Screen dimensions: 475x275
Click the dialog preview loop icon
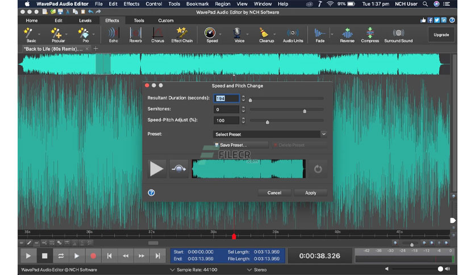point(179,169)
